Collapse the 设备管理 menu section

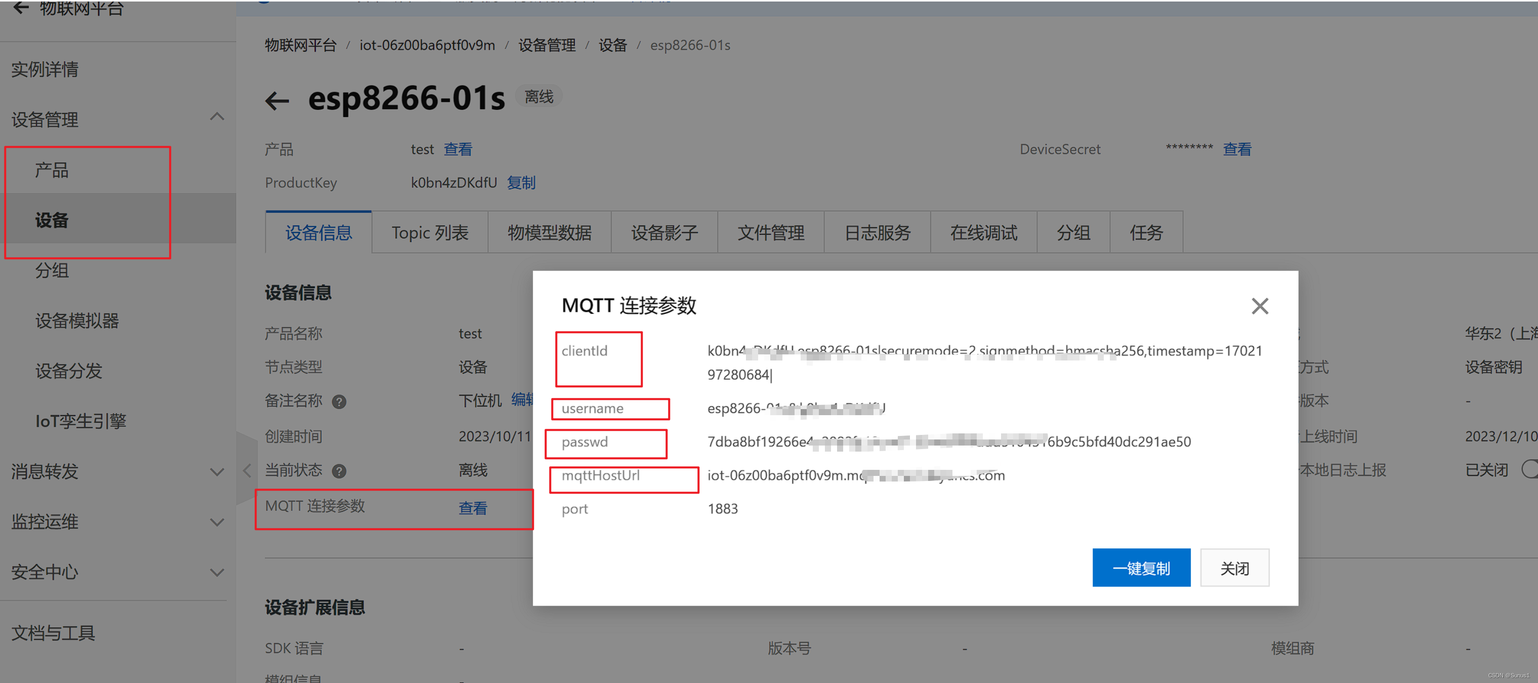217,117
